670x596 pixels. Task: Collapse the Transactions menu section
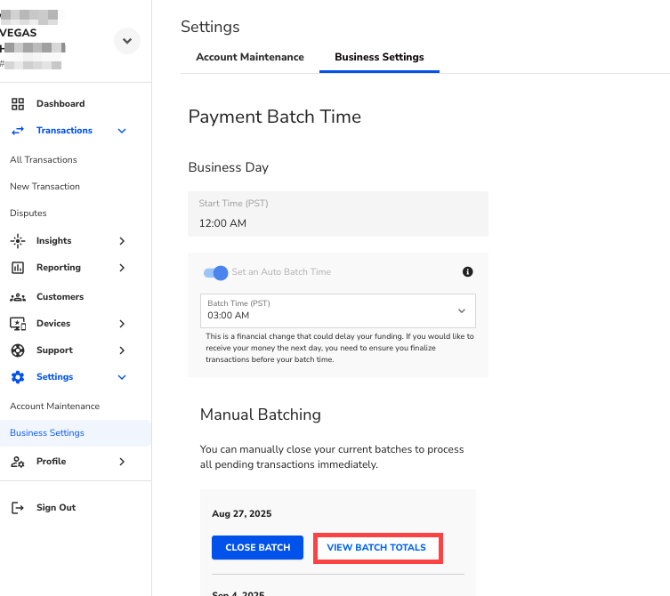point(122,131)
